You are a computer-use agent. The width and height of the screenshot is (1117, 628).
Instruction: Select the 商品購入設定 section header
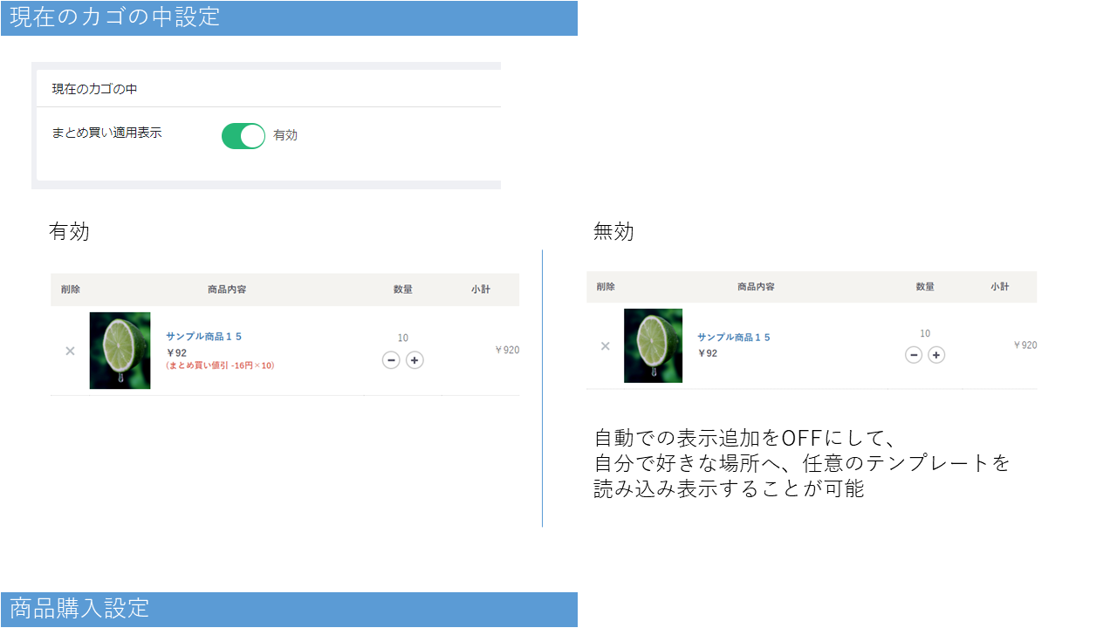tap(79, 609)
